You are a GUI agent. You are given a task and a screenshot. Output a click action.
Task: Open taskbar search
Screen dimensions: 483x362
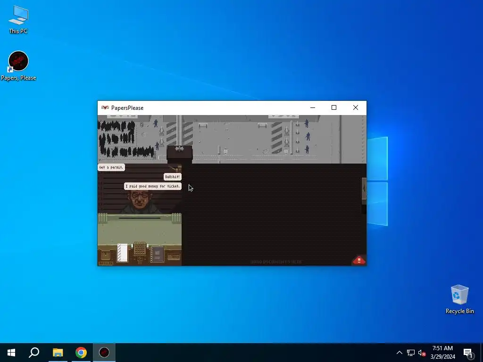click(34, 353)
